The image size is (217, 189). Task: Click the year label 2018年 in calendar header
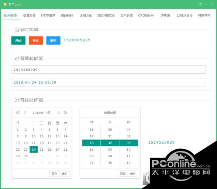tap(38, 113)
